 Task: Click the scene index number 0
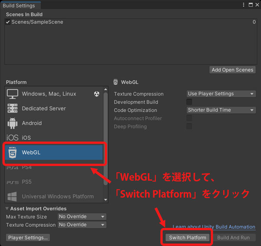[x=254, y=22]
